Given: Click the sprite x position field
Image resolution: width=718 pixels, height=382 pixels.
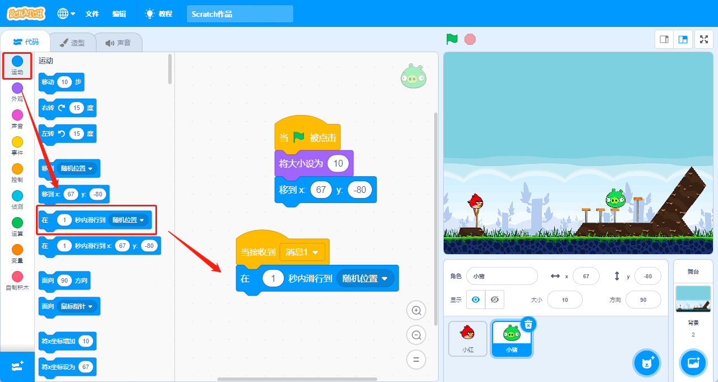Looking at the screenshot, I should point(586,276).
